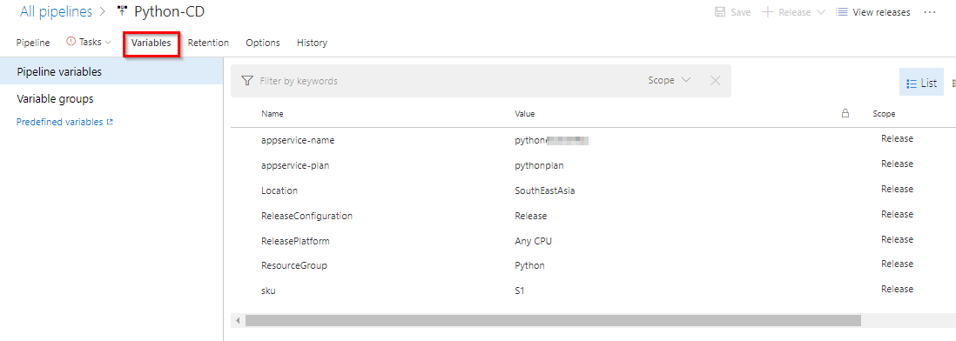Click the Tasks error warning icon
956x341 pixels.
click(71, 42)
